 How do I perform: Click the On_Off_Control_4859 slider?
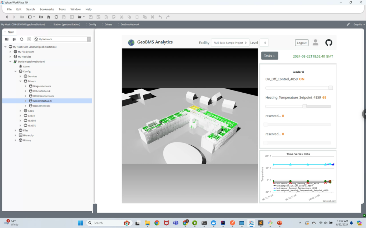pyautogui.click(x=299, y=88)
